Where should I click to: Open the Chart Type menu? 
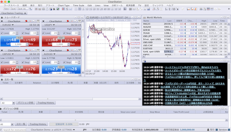pos(64,5)
